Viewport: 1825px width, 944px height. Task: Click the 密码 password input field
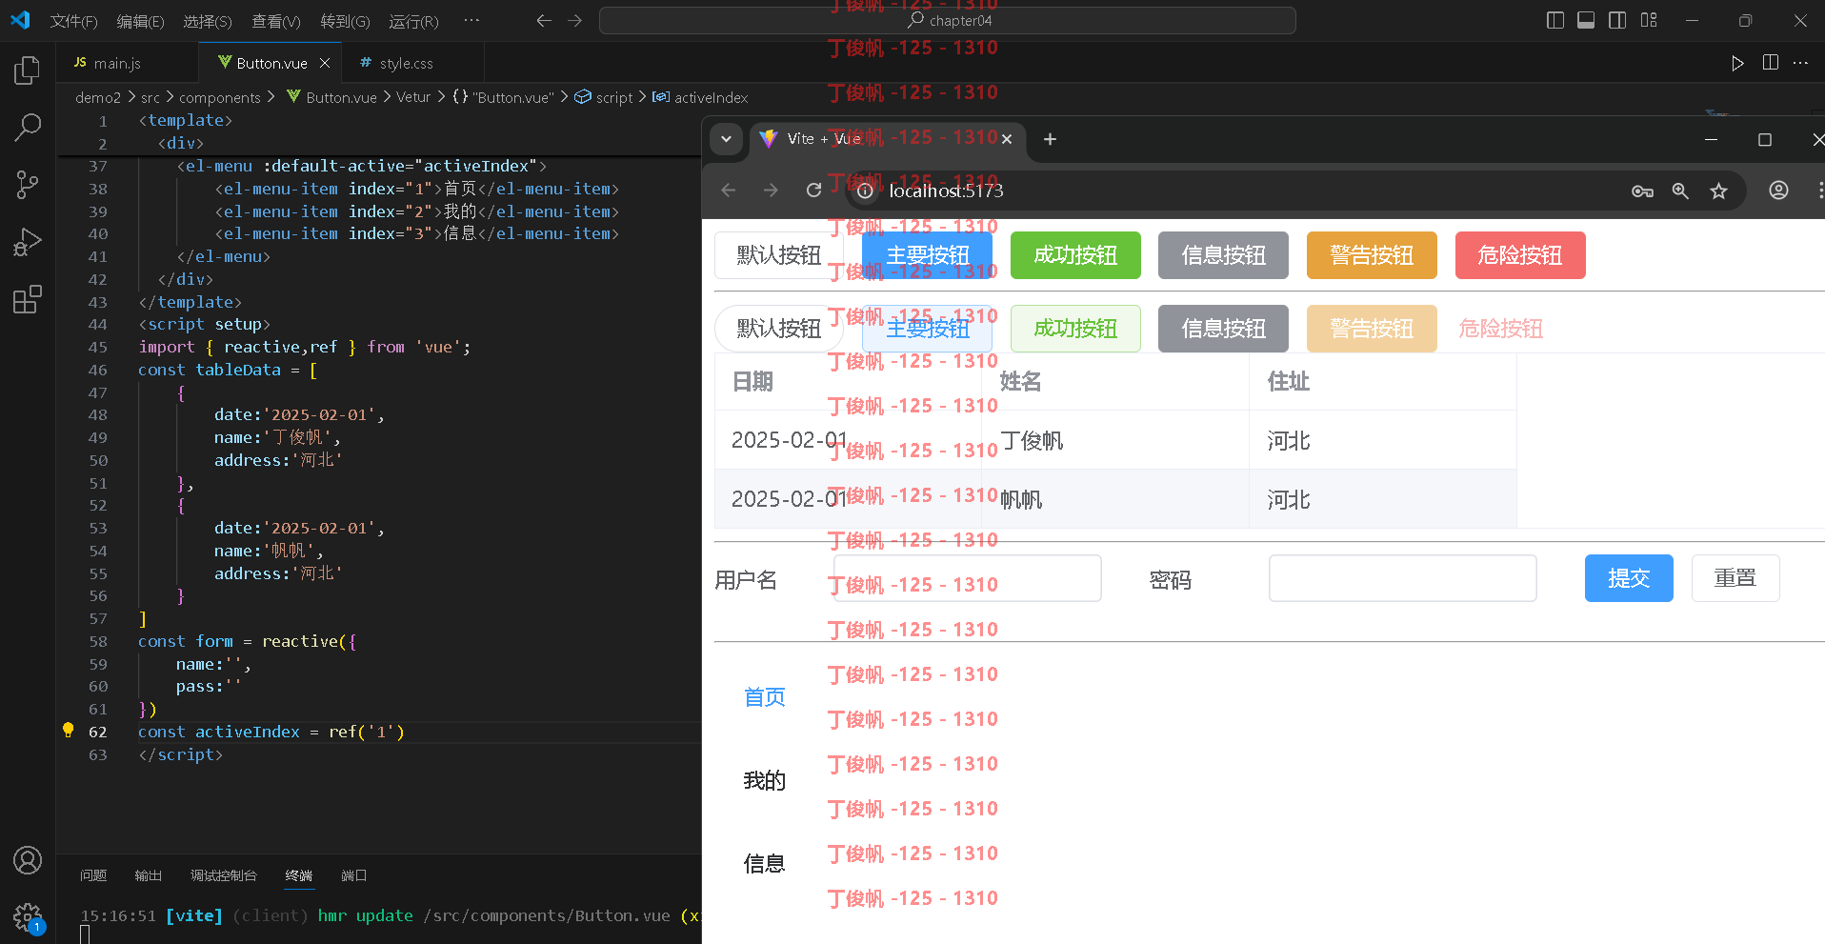point(1402,578)
